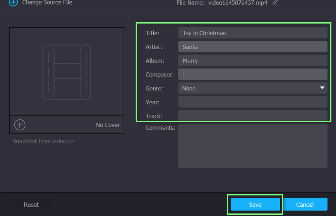
Task: Click the pencil icon to rename the file
Action: (x=276, y=3)
